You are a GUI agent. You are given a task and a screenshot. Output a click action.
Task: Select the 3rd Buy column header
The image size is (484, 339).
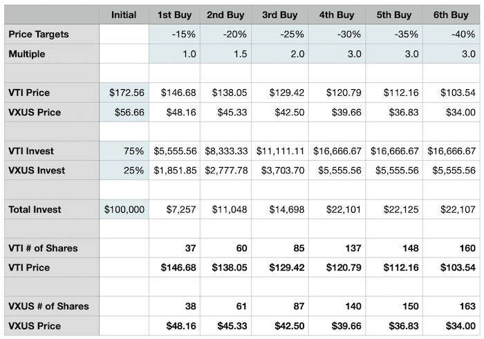(279, 14)
